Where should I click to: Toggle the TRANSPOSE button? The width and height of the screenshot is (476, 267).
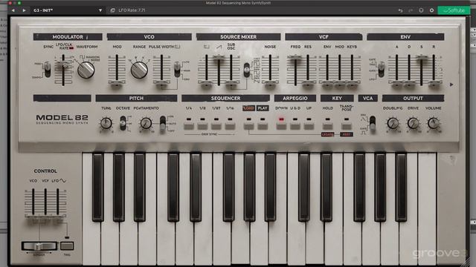pyautogui.click(x=347, y=126)
